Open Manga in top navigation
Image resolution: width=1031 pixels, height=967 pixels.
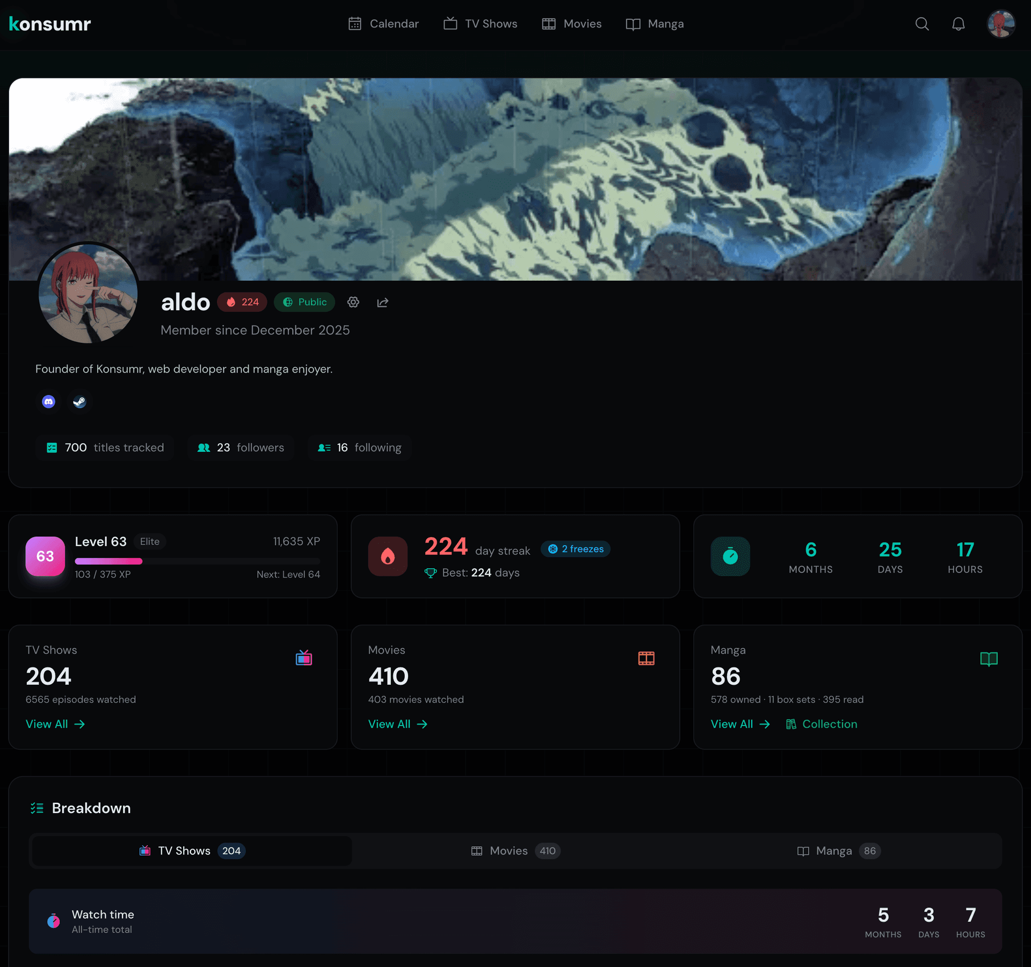(655, 24)
